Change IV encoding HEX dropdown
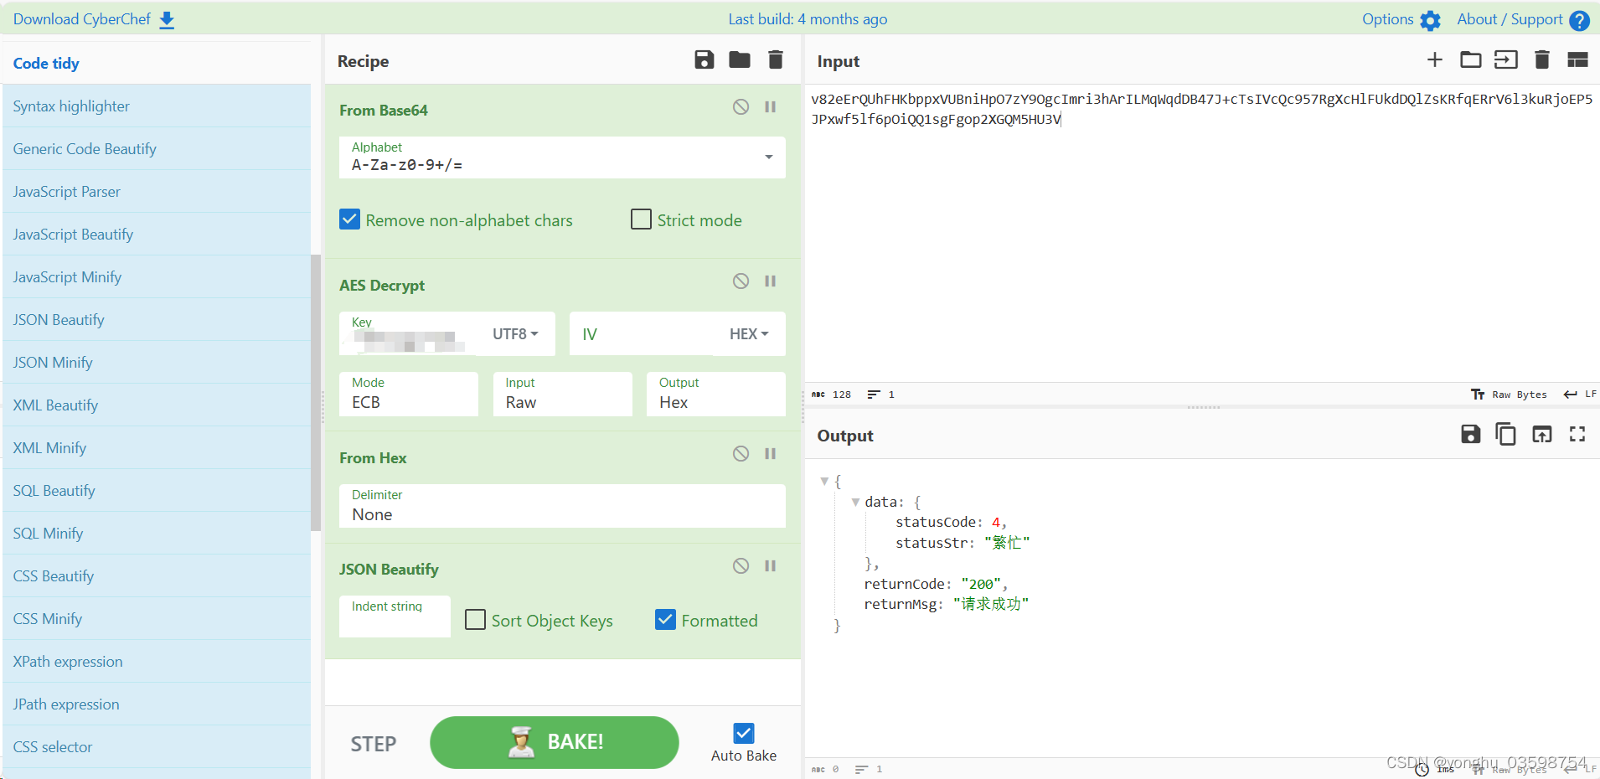The width and height of the screenshot is (1600, 779). tap(749, 333)
